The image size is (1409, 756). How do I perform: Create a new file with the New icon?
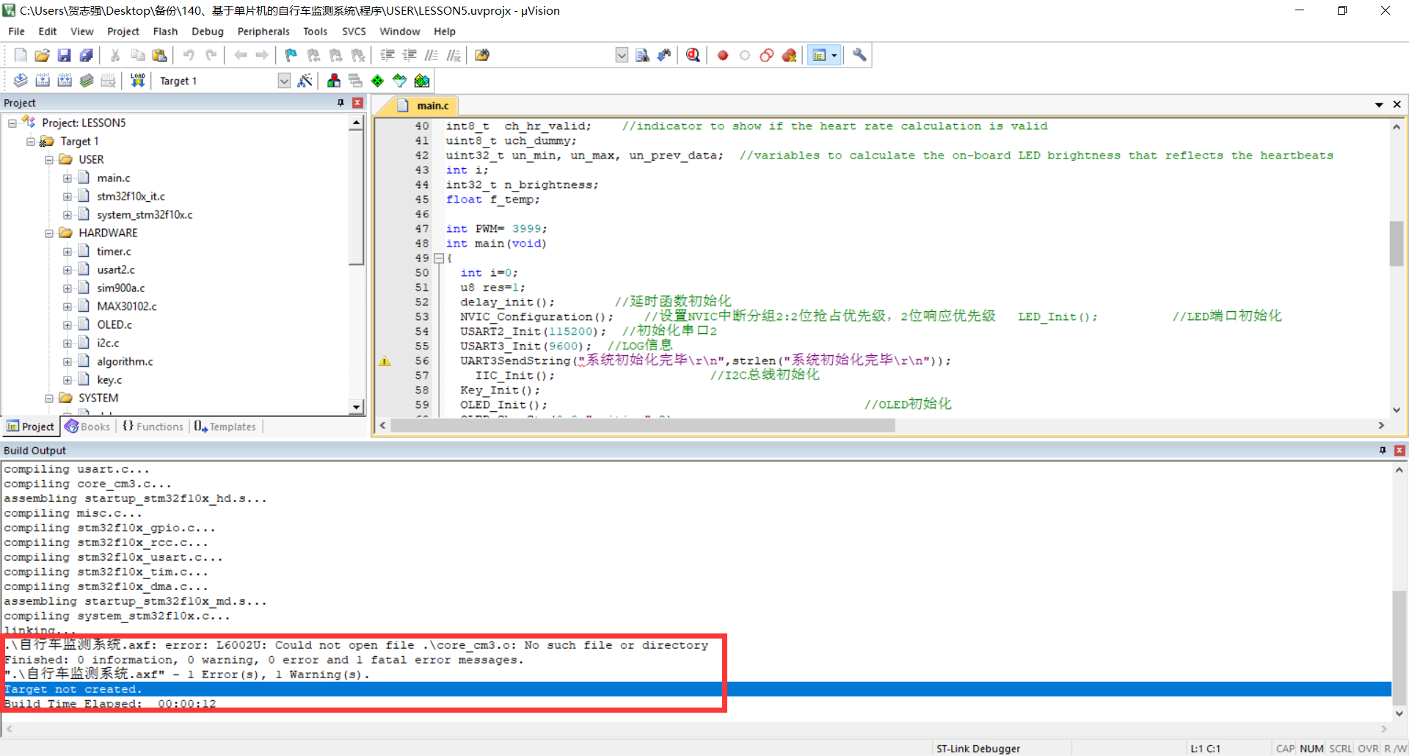pyautogui.click(x=21, y=55)
